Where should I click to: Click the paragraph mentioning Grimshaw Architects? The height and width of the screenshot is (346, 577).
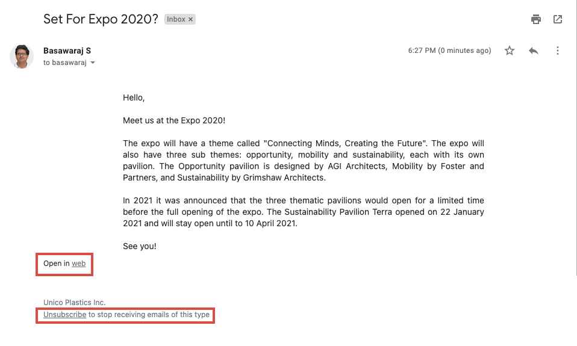coord(304,160)
